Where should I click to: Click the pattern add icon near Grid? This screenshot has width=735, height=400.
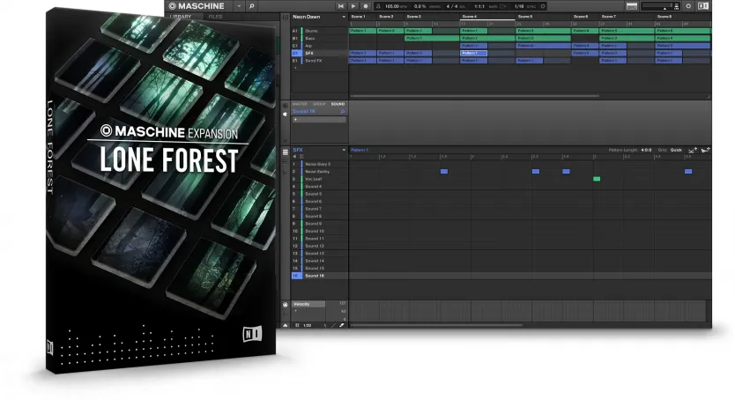coord(692,150)
